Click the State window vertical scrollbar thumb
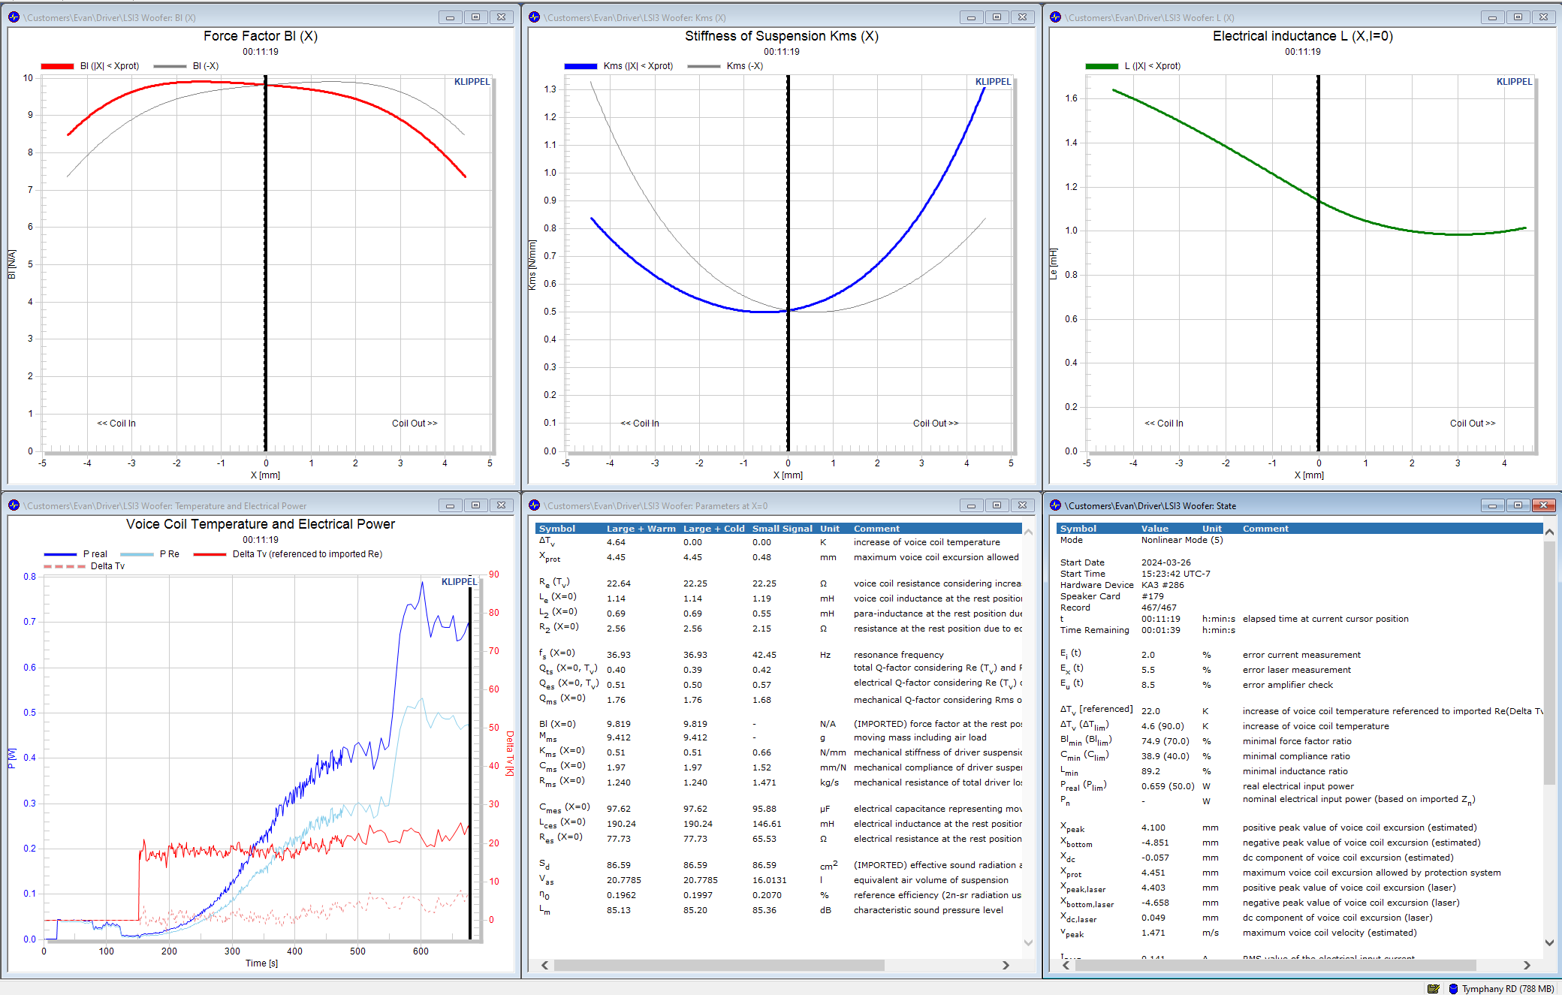Viewport: 1562px width, 995px height. pyautogui.click(x=1548, y=662)
